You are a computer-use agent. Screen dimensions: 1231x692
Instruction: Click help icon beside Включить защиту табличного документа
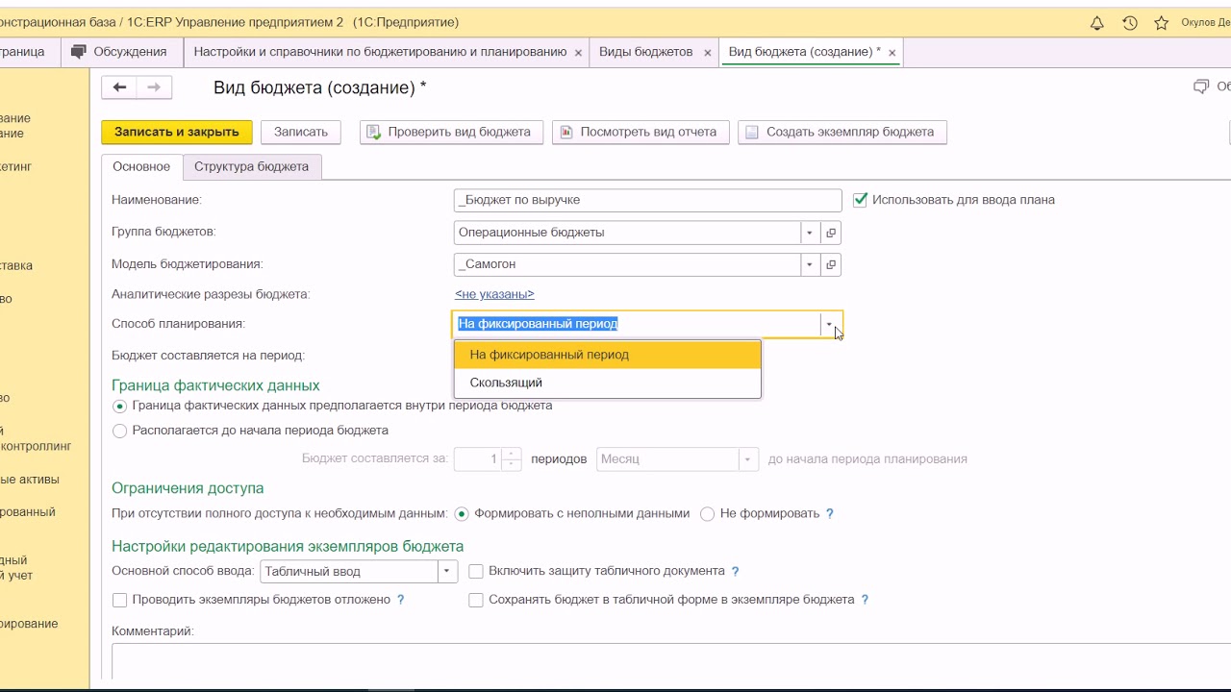(x=736, y=572)
